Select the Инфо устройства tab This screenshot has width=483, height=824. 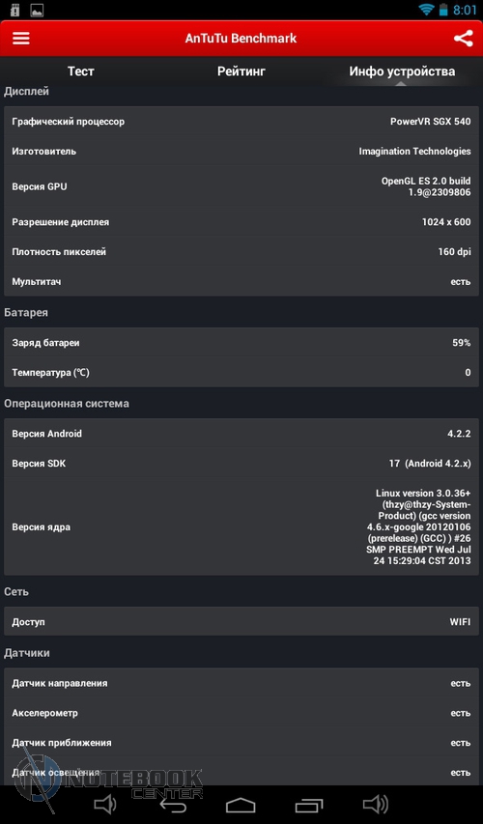[402, 71]
